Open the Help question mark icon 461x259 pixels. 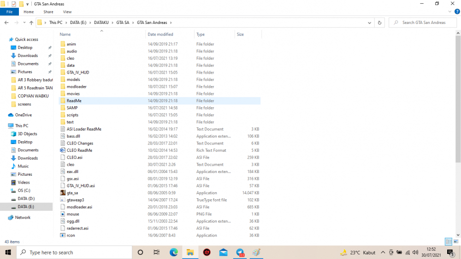point(457,12)
